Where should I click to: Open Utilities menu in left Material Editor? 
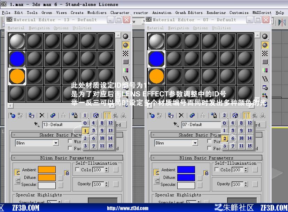coord(82,28)
